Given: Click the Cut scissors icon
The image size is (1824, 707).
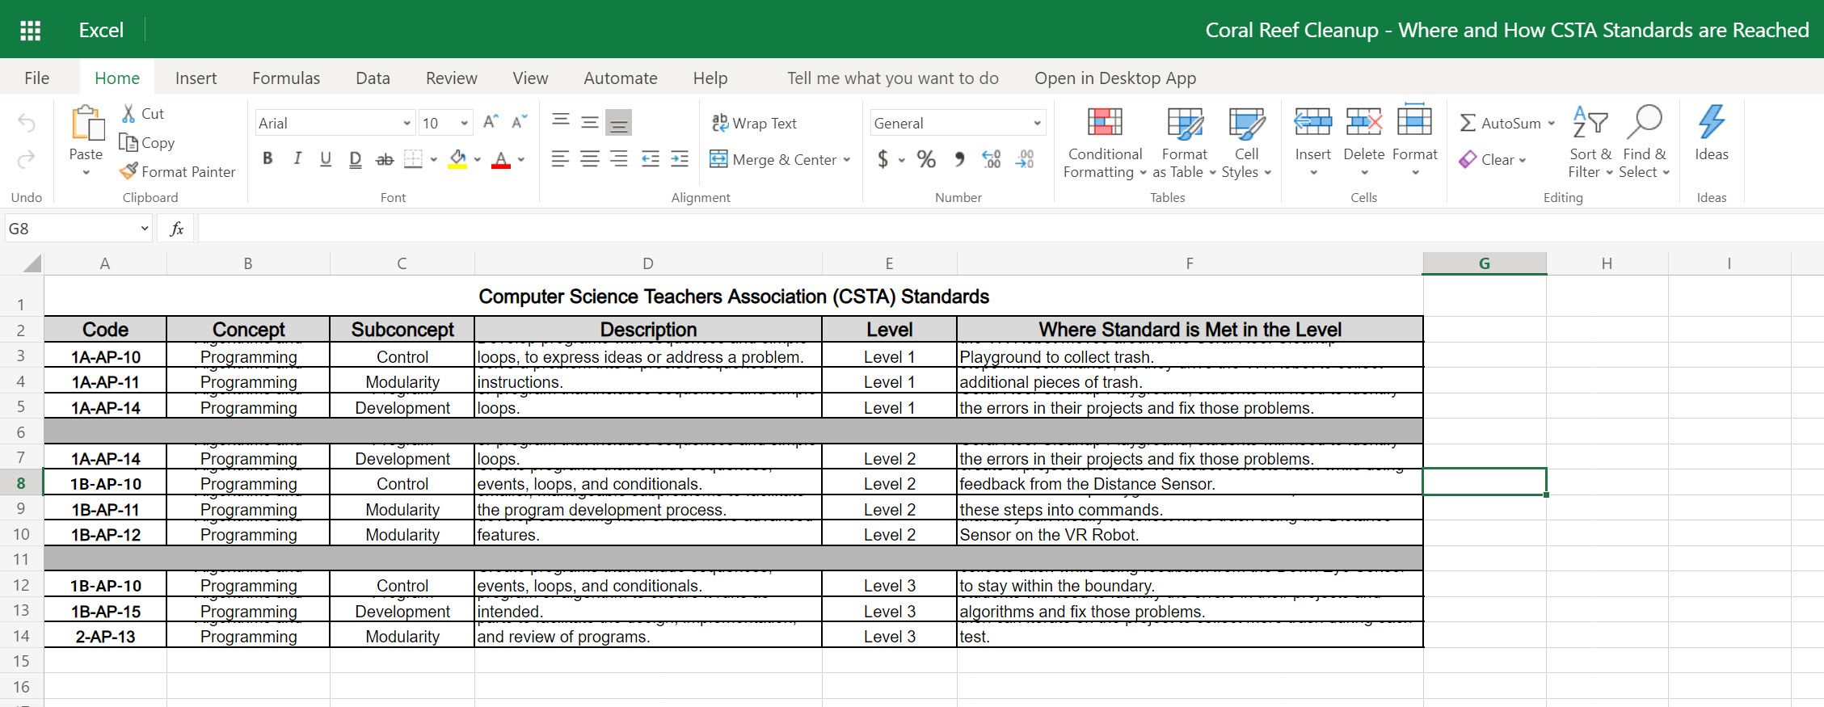Looking at the screenshot, I should 128,114.
